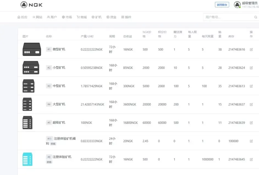
Task: Edit the 超级矿机 row
Action: click(251, 123)
